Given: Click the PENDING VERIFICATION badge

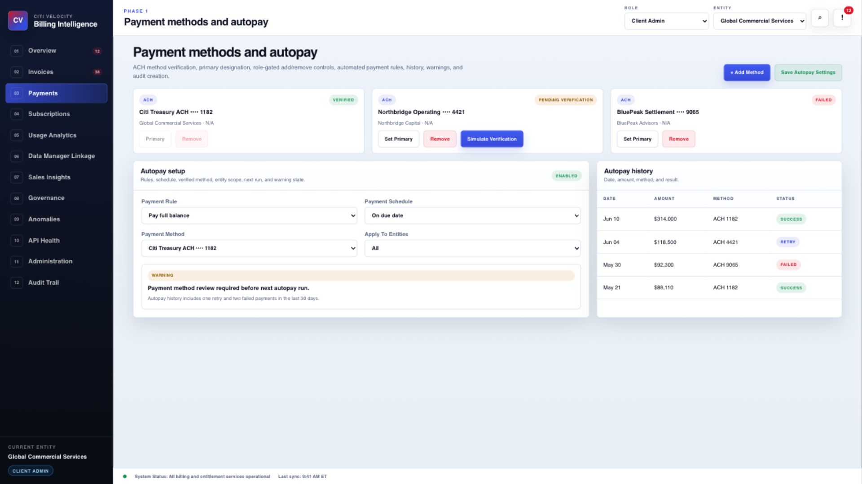Looking at the screenshot, I should coord(566,100).
